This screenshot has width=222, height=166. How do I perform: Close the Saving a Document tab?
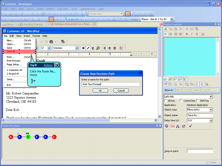coord(94,24)
